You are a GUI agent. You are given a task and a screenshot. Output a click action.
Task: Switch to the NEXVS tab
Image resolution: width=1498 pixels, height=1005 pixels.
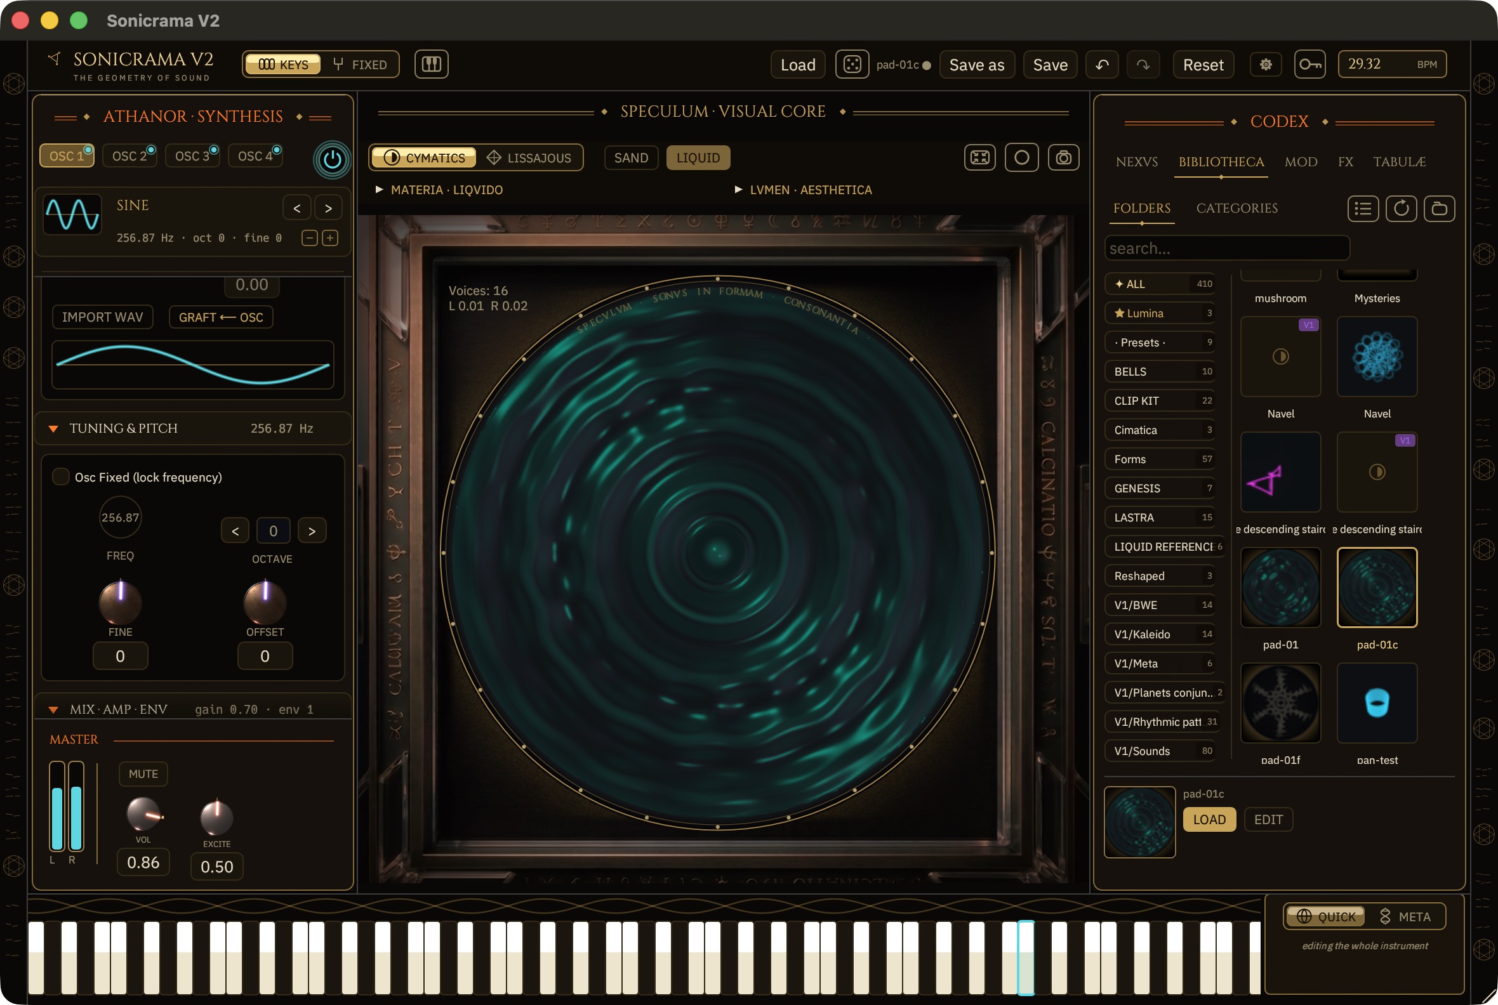point(1136,162)
